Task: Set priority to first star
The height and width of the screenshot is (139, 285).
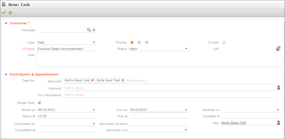Action: [132, 42]
